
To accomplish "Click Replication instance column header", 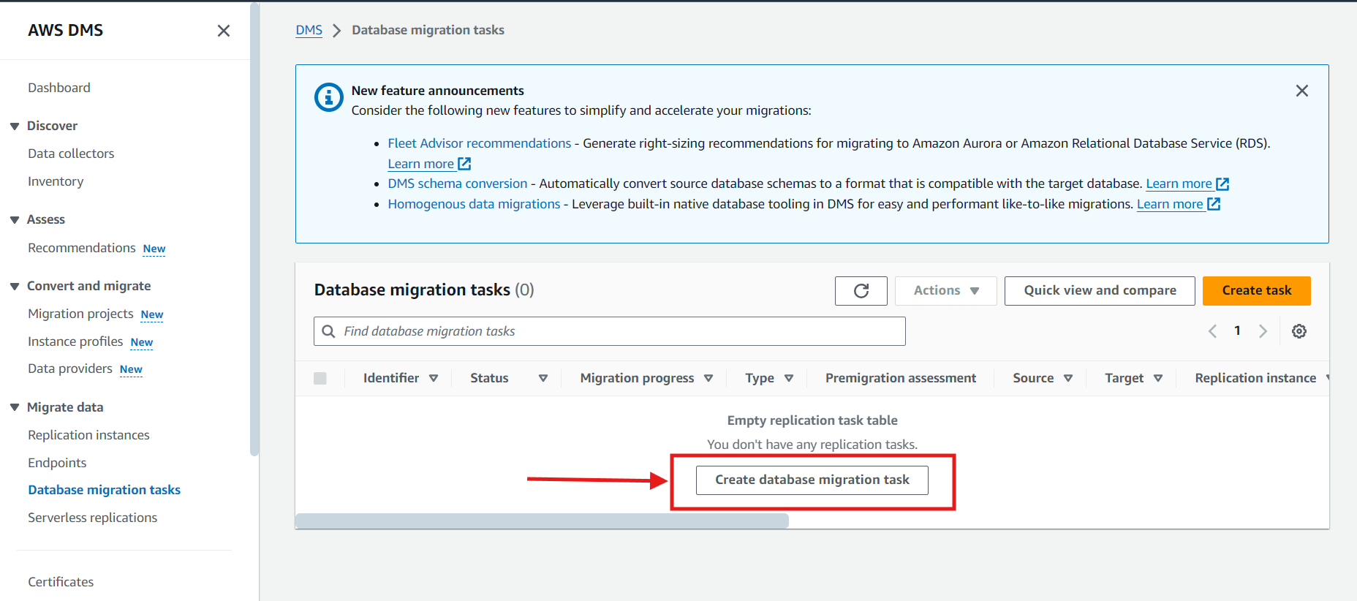I will pyautogui.click(x=1255, y=378).
